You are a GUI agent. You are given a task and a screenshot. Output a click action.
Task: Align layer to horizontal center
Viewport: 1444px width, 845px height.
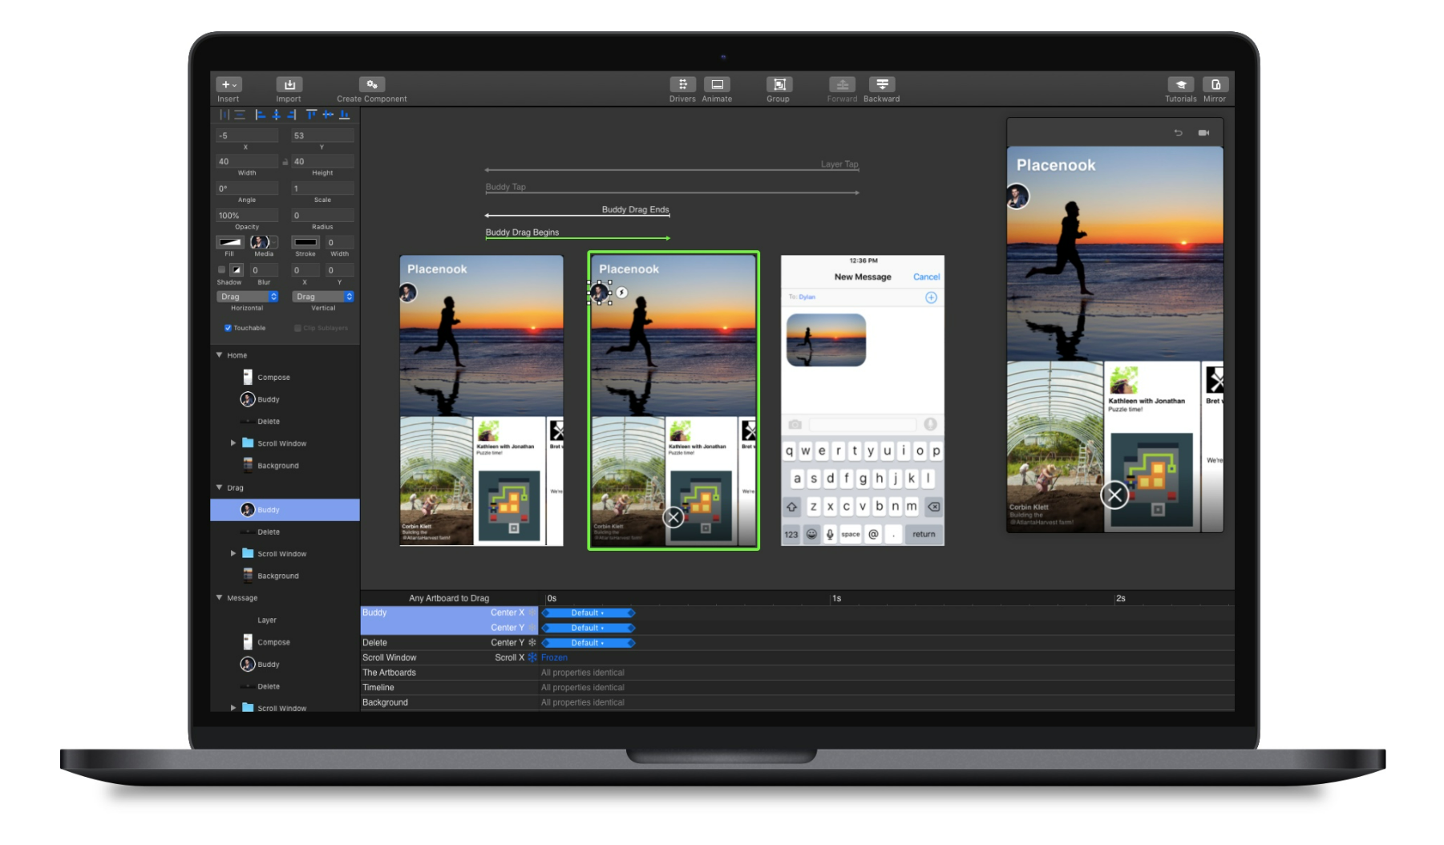tap(276, 115)
